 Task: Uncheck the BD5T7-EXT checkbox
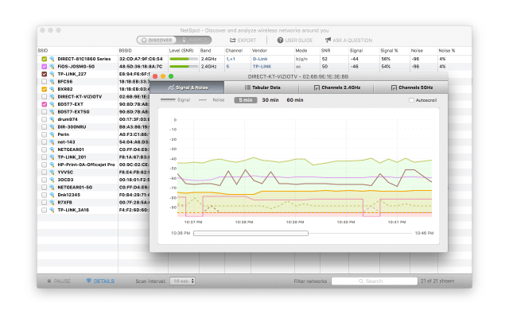(x=45, y=104)
